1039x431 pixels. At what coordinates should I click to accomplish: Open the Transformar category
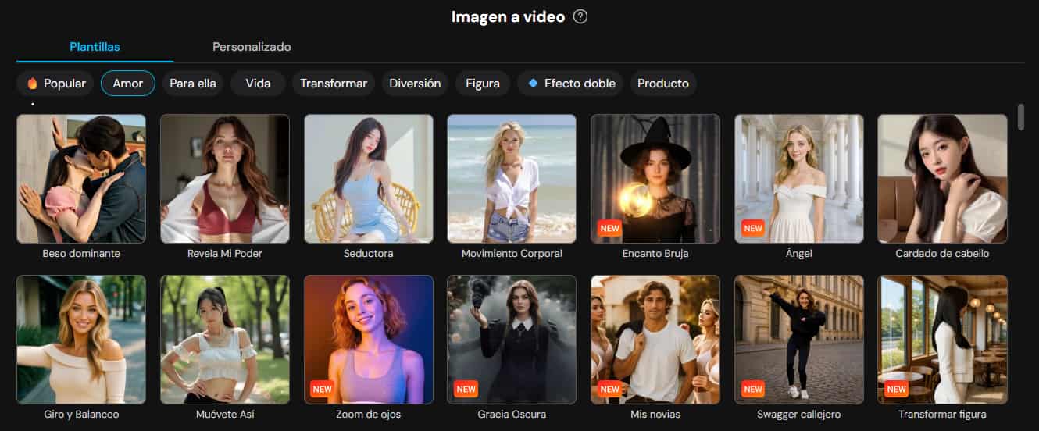pyautogui.click(x=334, y=84)
